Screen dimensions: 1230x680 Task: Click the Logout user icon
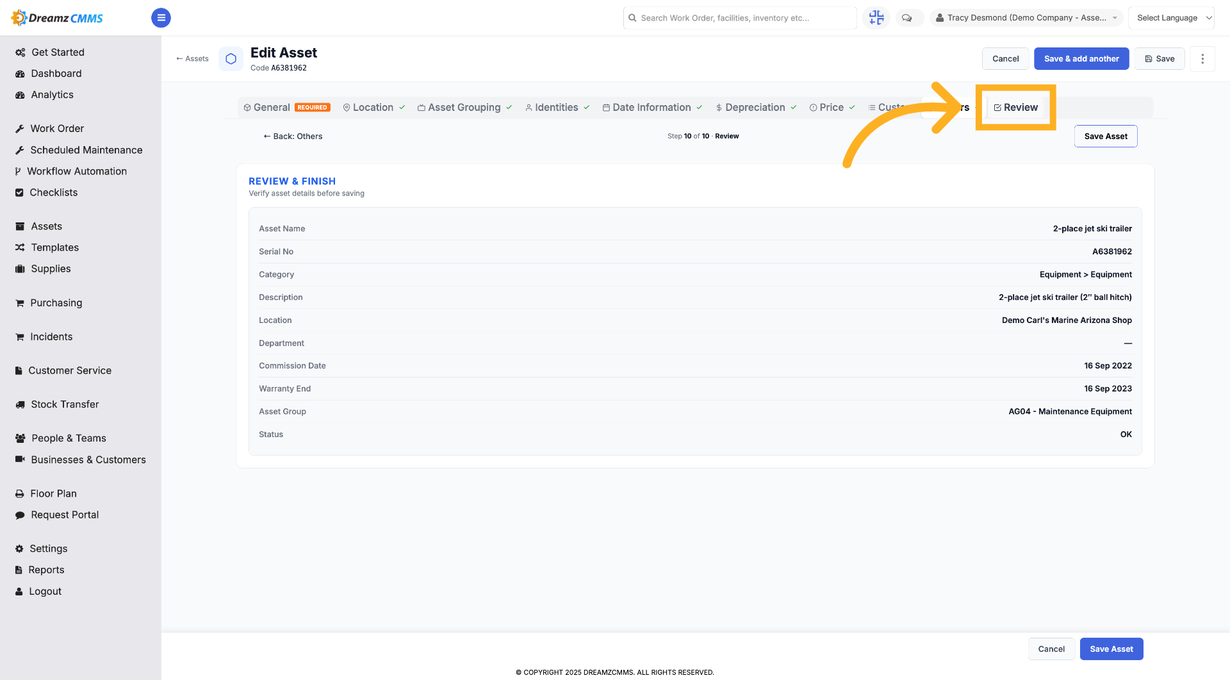pyautogui.click(x=19, y=592)
